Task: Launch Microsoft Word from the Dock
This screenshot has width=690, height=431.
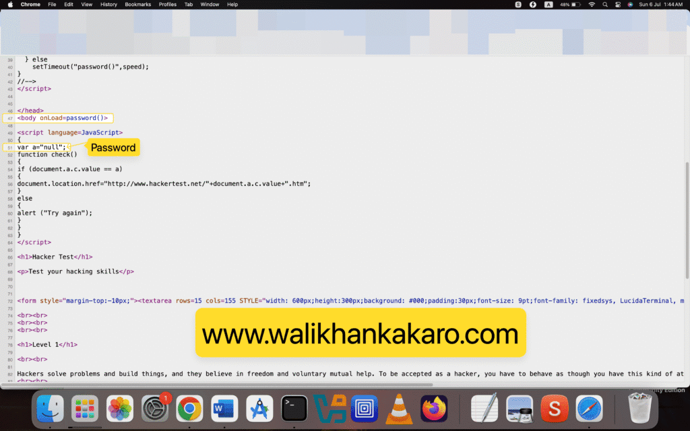Action: (224, 409)
